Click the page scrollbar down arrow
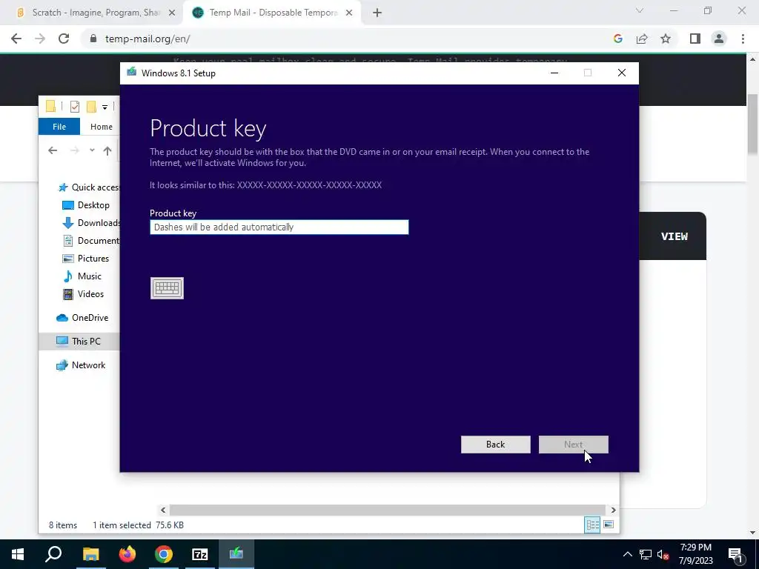This screenshot has width=759, height=569. pyautogui.click(x=753, y=533)
